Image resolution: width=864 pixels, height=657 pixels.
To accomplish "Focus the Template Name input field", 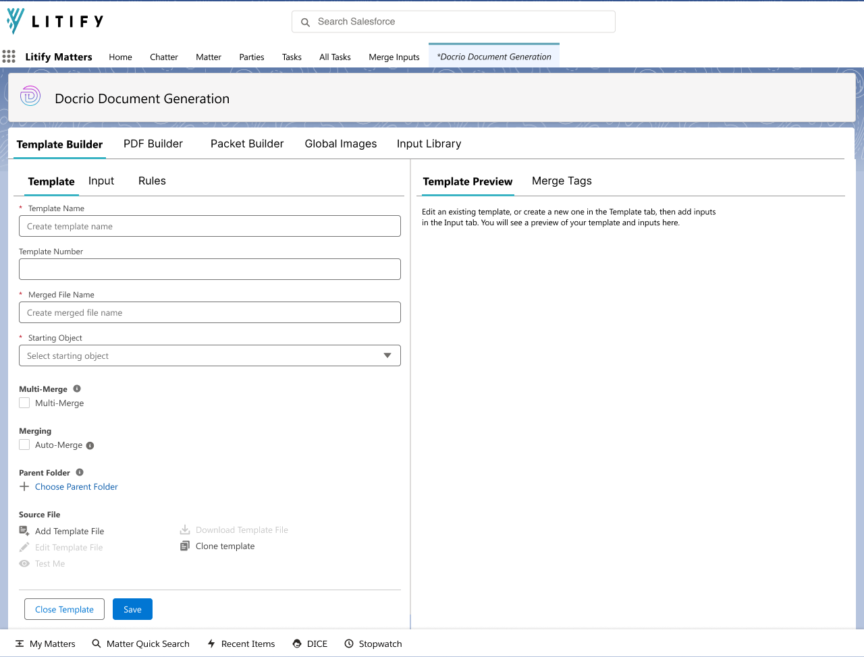I will pos(210,226).
